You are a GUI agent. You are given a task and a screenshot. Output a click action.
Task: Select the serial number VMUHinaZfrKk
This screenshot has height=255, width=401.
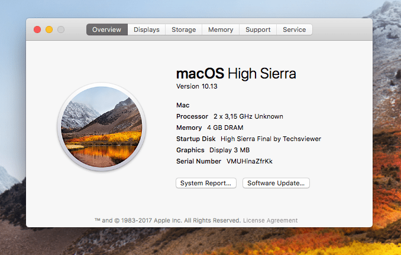point(250,161)
